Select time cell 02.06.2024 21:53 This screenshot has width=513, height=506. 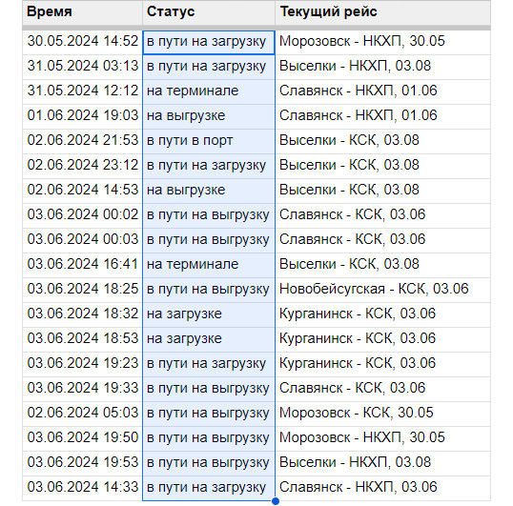click(83, 141)
